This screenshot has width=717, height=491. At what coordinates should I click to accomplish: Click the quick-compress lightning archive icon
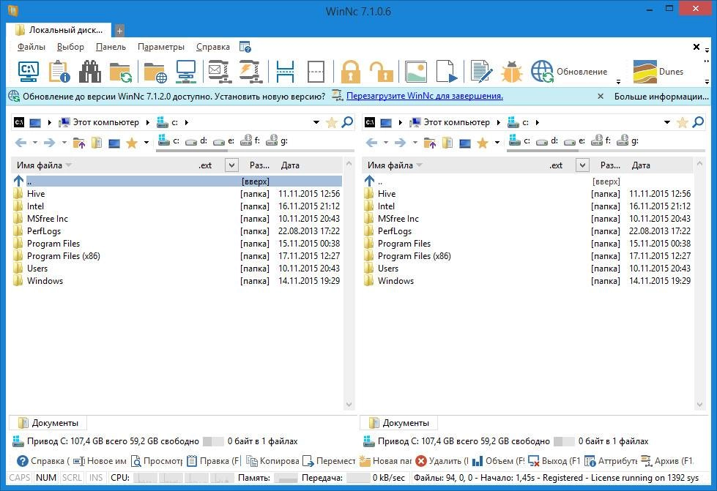(251, 72)
